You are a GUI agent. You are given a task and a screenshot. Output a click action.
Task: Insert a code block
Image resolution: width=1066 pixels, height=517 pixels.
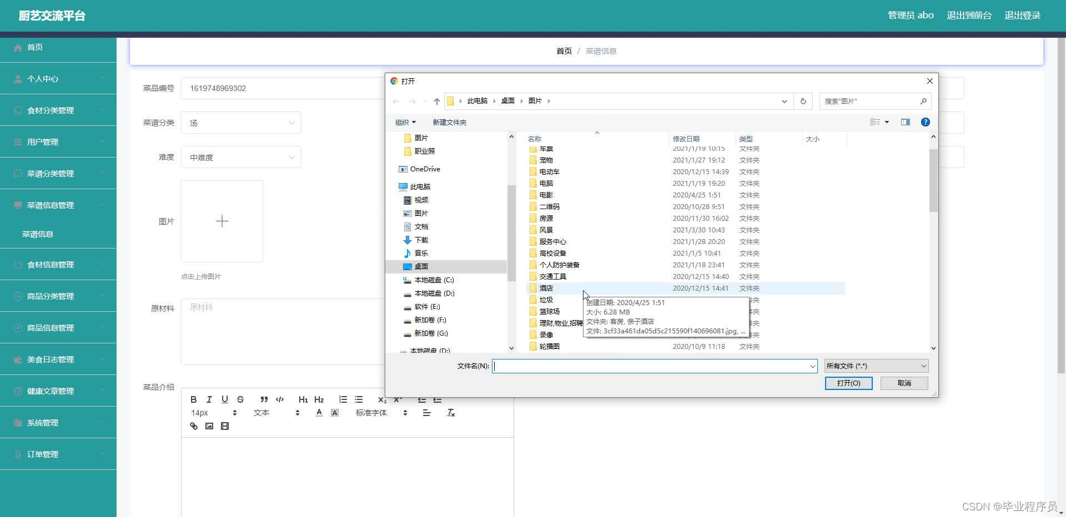click(280, 399)
